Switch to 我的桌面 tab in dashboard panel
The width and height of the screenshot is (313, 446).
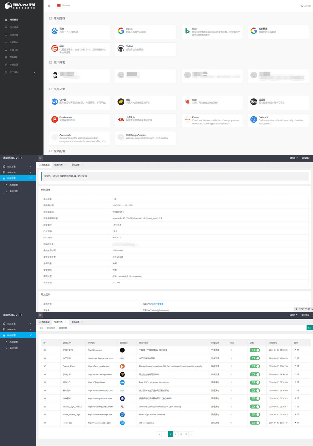[44, 165]
